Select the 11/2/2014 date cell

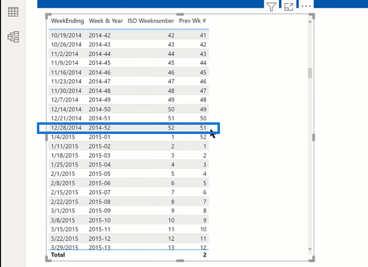click(x=65, y=54)
